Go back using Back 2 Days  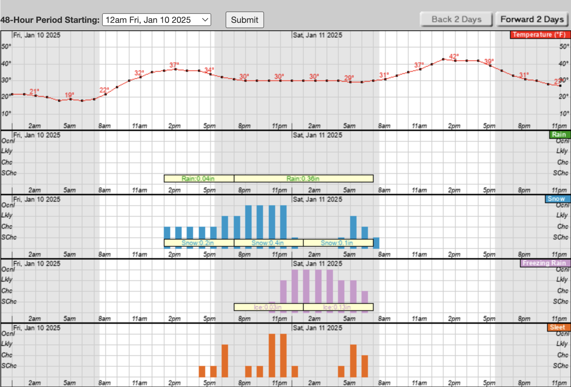(x=456, y=19)
